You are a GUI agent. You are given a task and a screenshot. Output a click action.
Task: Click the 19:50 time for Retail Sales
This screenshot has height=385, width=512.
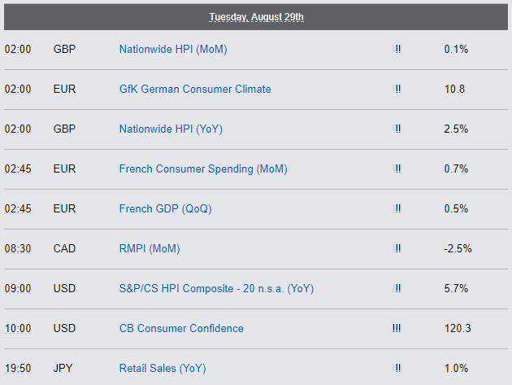tap(18, 369)
